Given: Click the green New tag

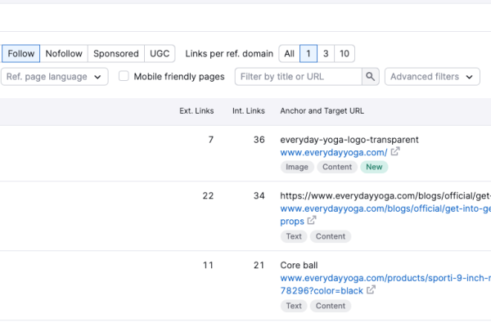Looking at the screenshot, I should 374,167.
